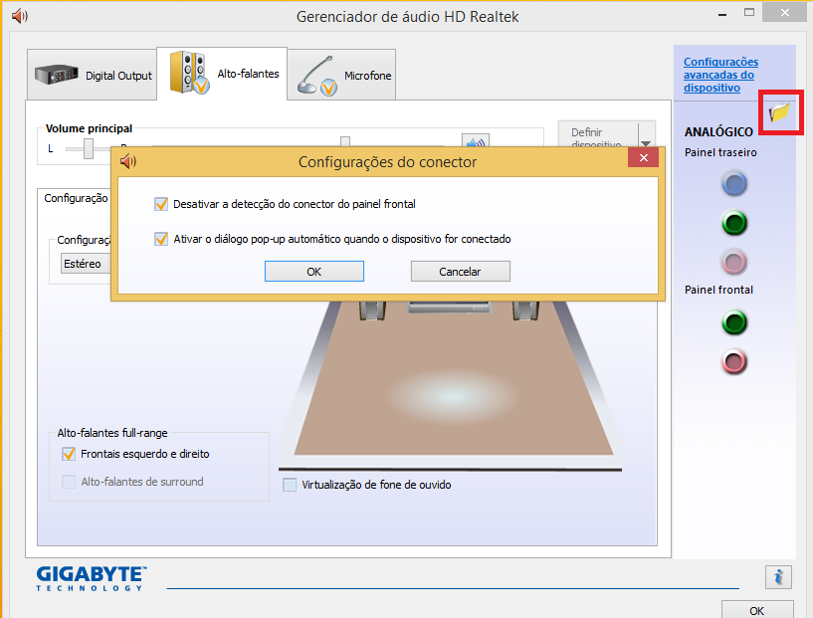Open the information icon button

click(x=778, y=577)
